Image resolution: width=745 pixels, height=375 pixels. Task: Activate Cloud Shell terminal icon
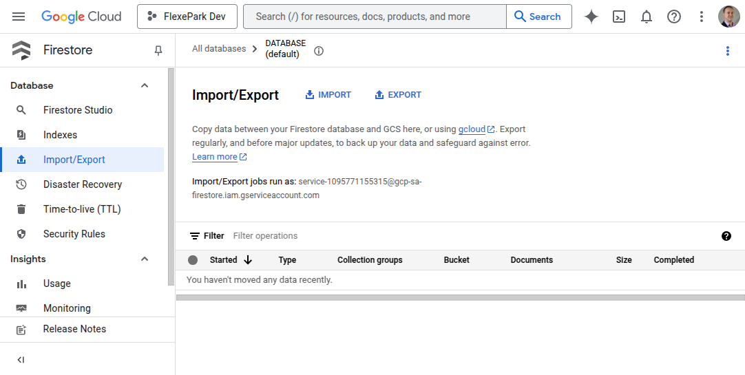coord(618,17)
